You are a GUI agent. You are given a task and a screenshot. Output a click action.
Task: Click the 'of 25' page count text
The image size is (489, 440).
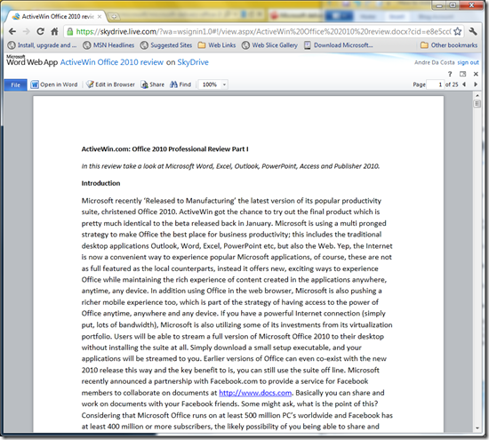point(452,84)
